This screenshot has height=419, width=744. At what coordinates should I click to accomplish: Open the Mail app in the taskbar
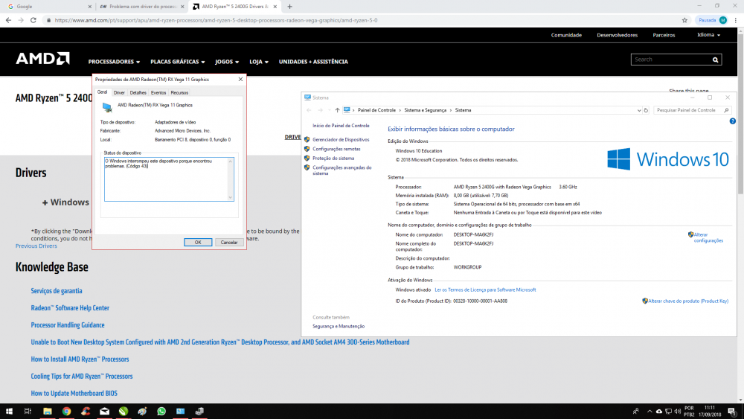(104, 412)
